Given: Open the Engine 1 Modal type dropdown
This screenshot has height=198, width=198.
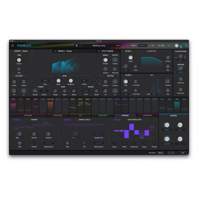Looking at the screenshot, I should (x=32, y=51).
